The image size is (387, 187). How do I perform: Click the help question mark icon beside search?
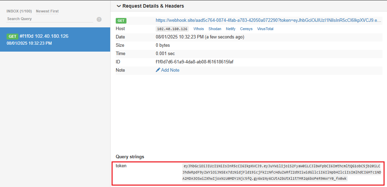(x=99, y=19)
